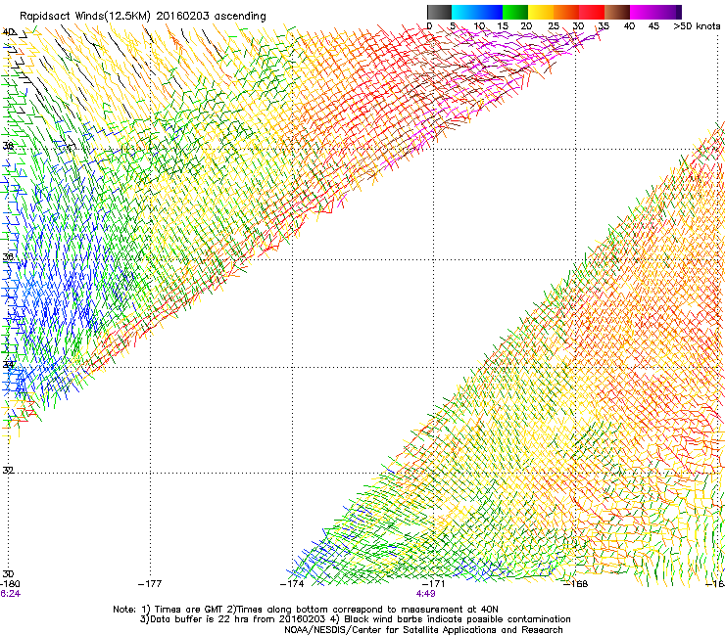This screenshot has height=636, width=725.
Task: Click the '0' label under the color bar
Action: coord(429,25)
